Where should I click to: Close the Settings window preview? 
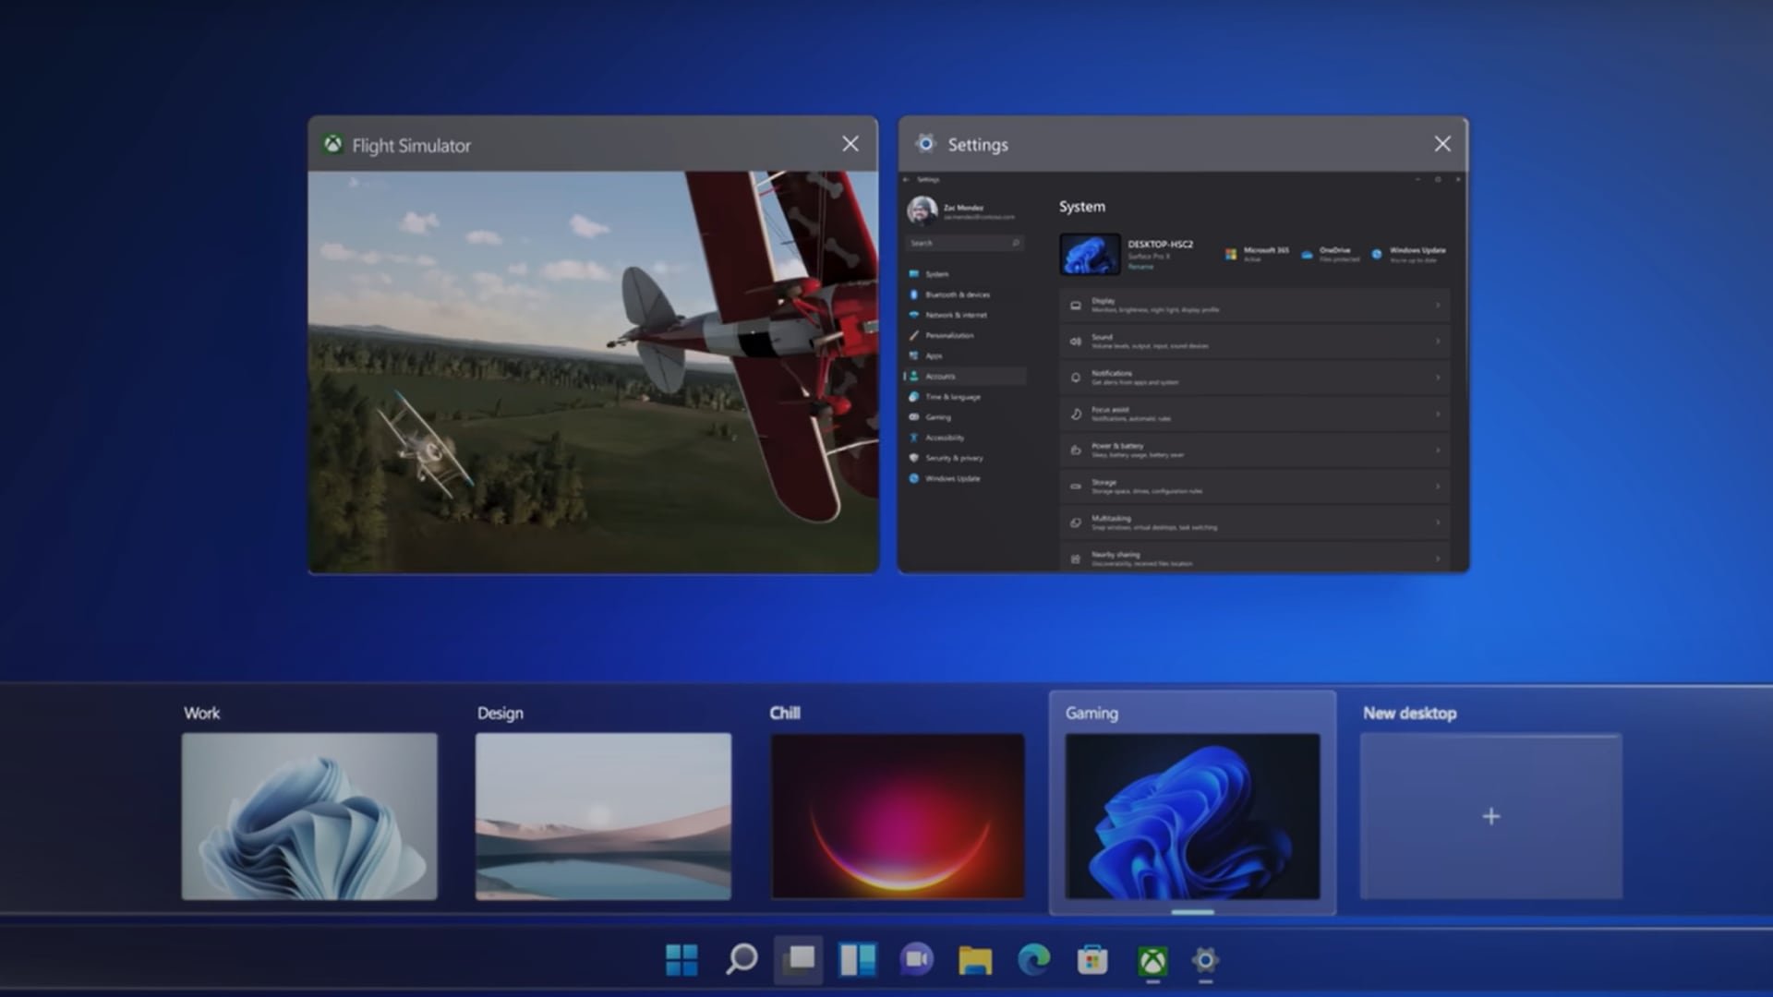tap(1441, 144)
